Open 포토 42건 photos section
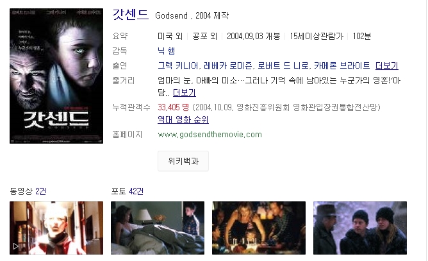This screenshot has height=261, width=428. 128,191
